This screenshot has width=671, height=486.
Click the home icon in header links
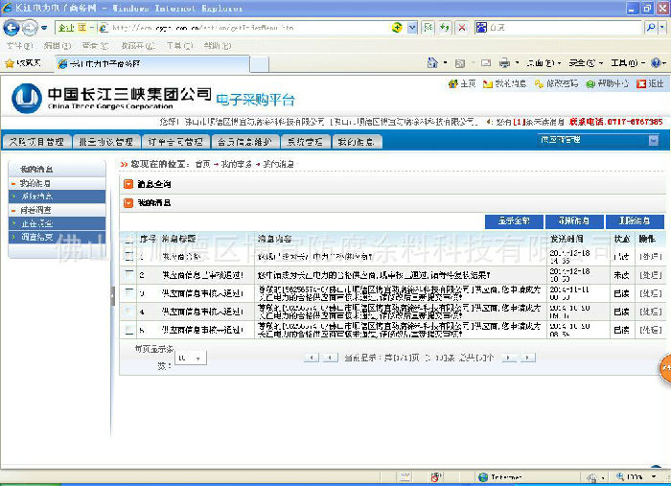coord(453,84)
